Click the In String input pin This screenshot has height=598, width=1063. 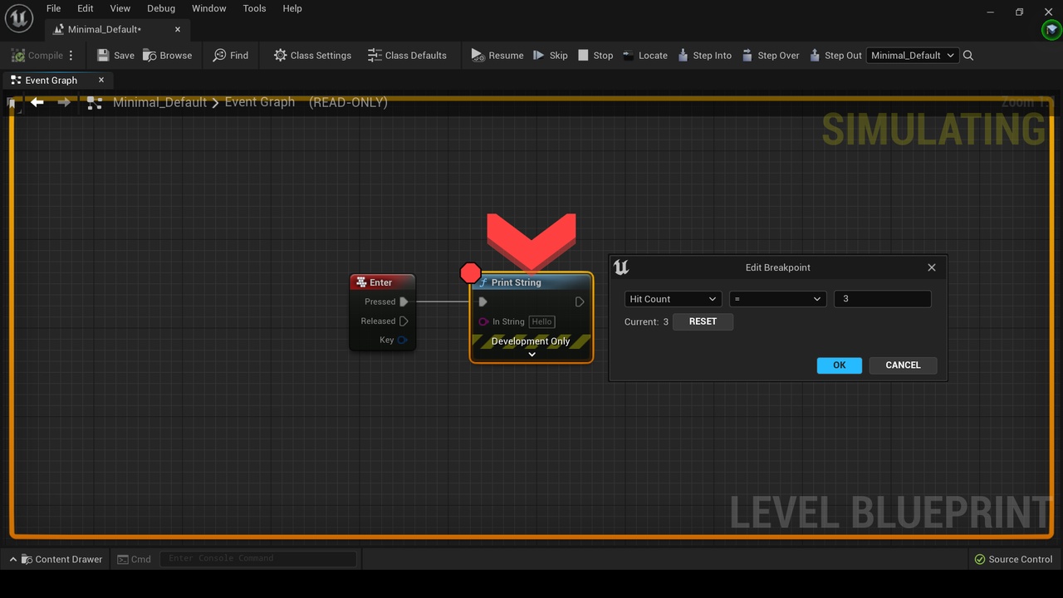pyautogui.click(x=483, y=321)
